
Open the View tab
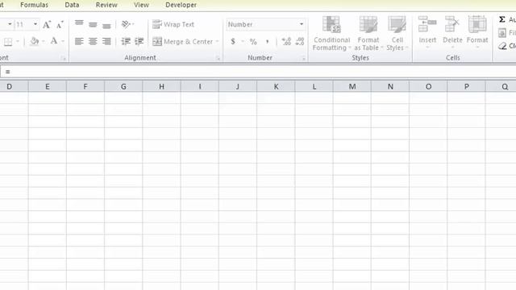(142, 5)
